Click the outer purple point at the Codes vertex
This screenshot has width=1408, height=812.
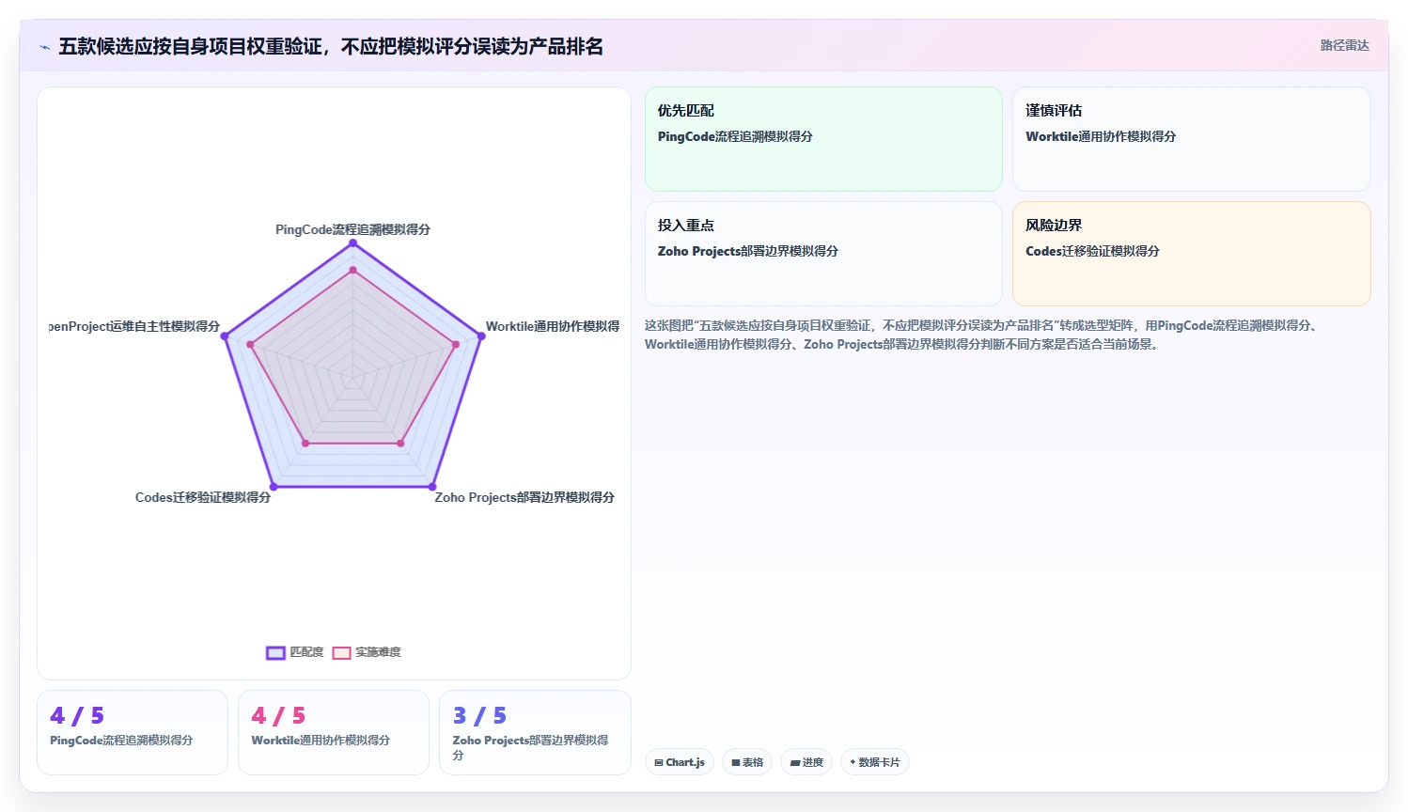pos(274,487)
